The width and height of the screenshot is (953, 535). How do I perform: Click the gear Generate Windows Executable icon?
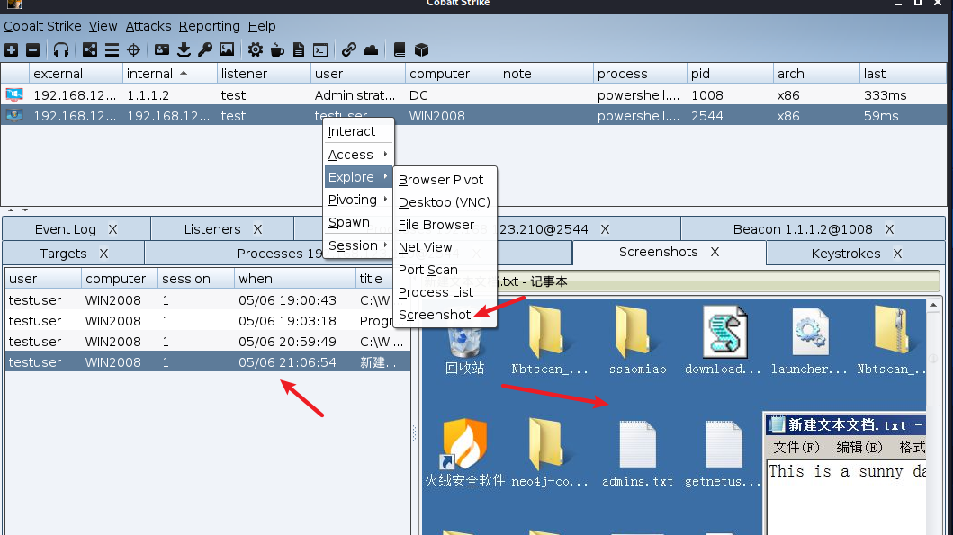click(256, 49)
